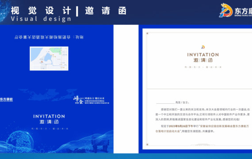Image resolution: width=252 pixels, height=159 pixels.
Task: Click the bottom-left corner ornament of the white card
Action: tap(147, 144)
